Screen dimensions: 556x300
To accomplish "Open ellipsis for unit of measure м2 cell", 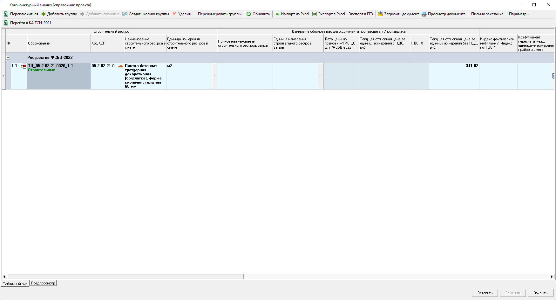I will pyautogui.click(x=214, y=76).
